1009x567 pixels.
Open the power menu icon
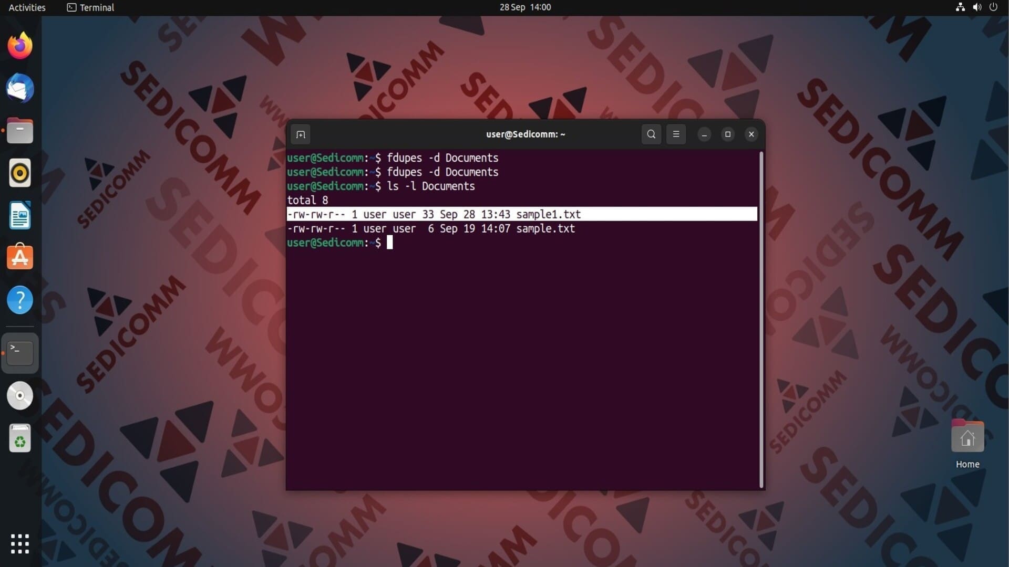click(x=993, y=7)
